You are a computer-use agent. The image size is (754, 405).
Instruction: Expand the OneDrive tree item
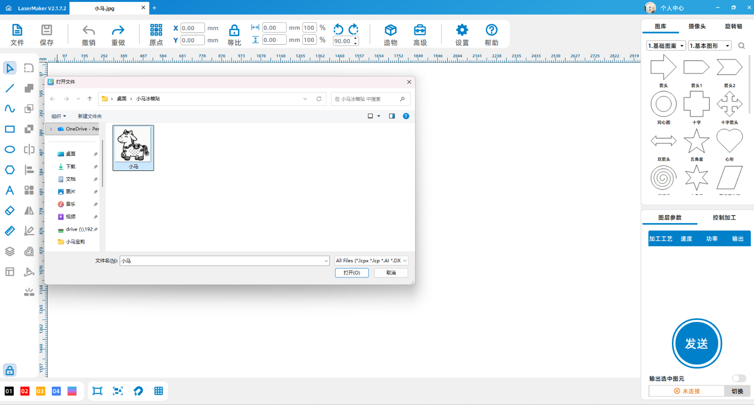[x=51, y=129]
